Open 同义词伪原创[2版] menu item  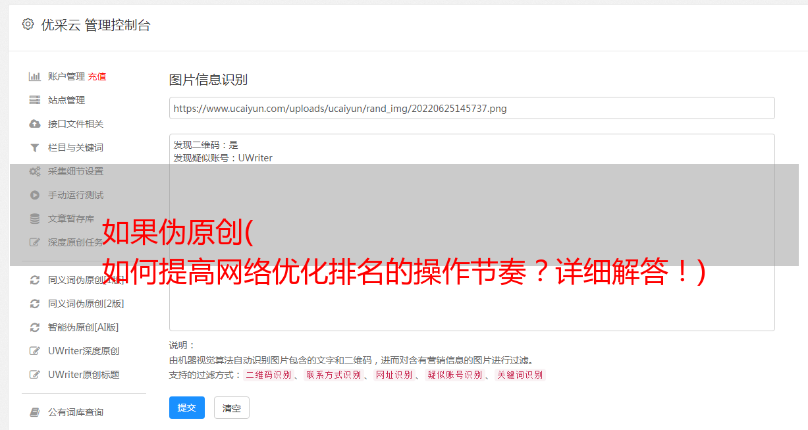coord(86,304)
